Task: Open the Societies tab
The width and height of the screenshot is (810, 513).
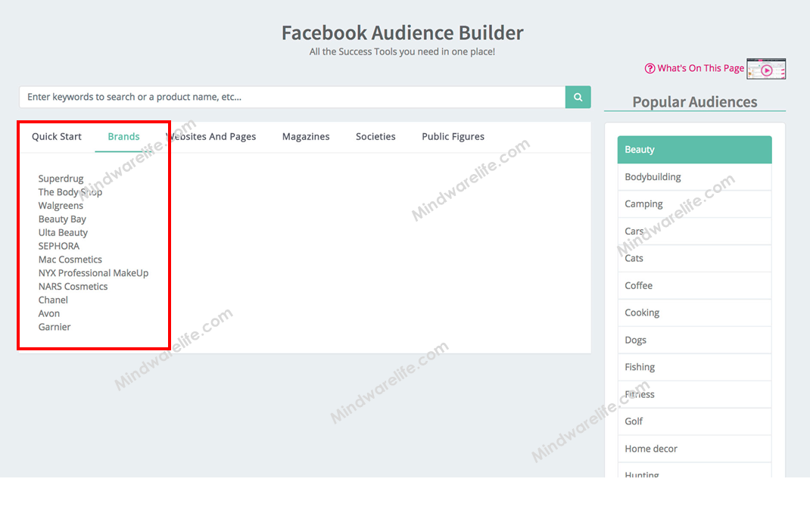Action: point(375,136)
